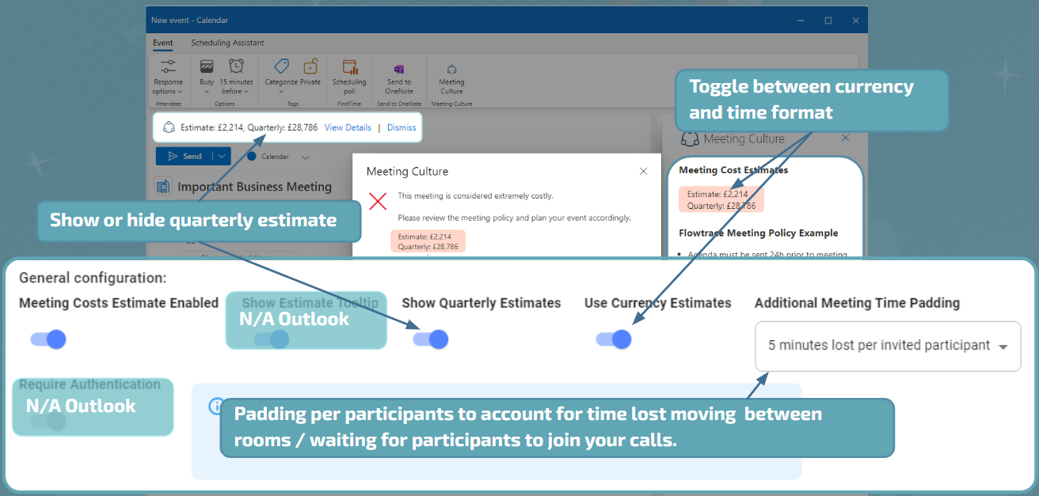This screenshot has height=496, width=1039.
Task: Expand the Send button dropdown arrow
Action: point(222,156)
